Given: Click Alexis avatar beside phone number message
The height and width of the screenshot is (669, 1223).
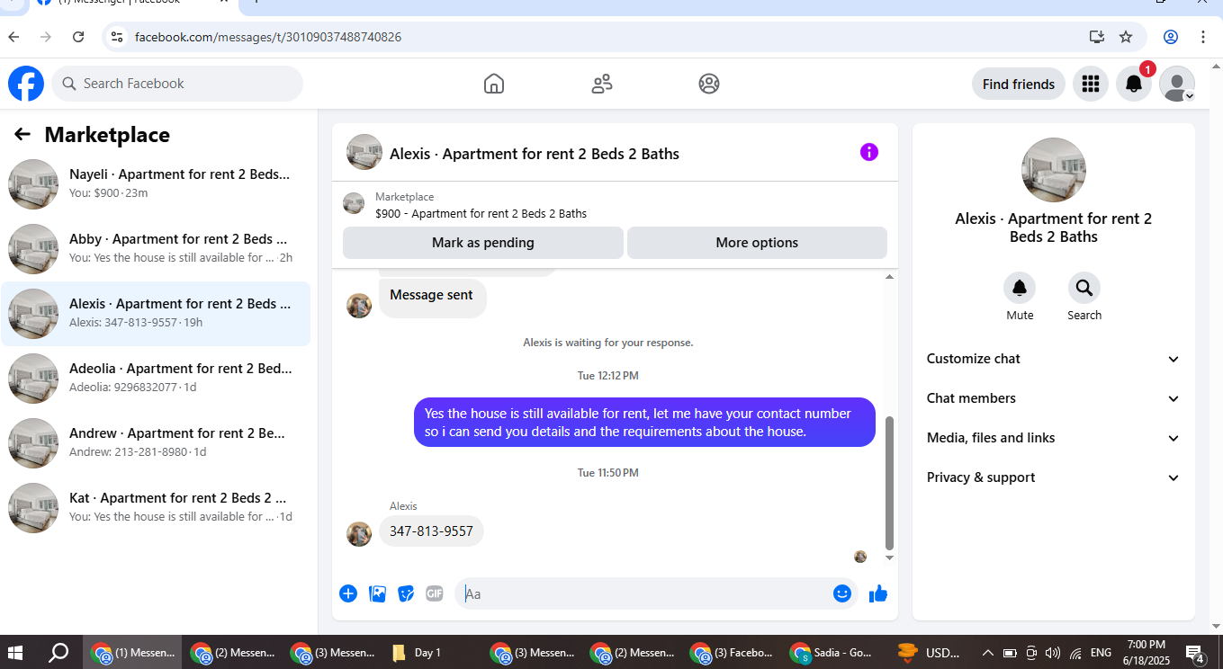Looking at the screenshot, I should point(359,534).
